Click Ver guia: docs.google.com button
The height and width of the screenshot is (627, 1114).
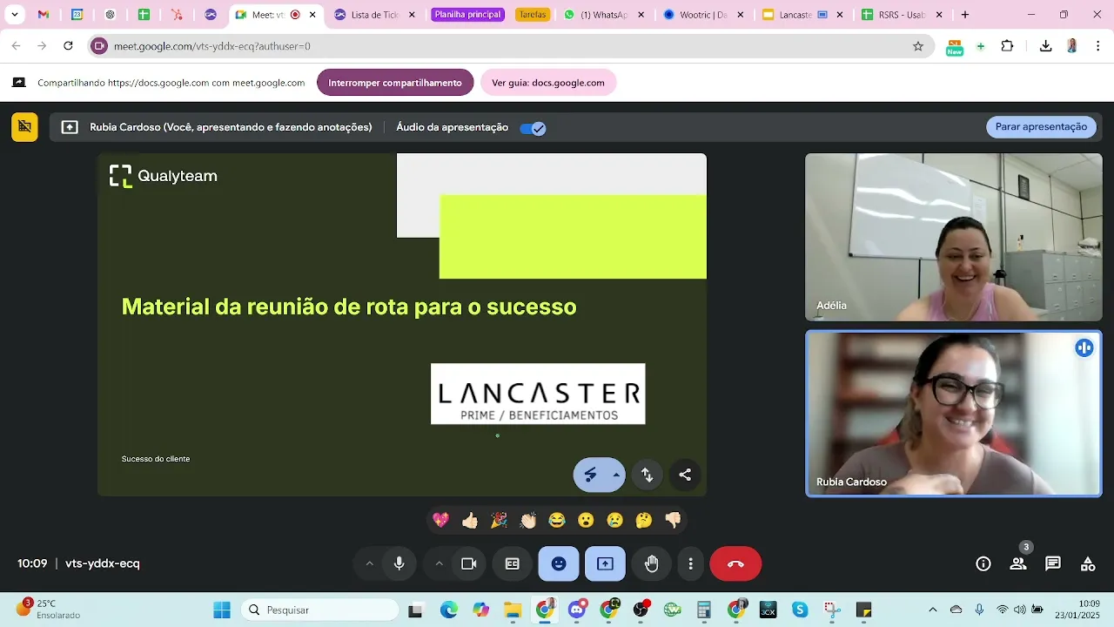(x=548, y=83)
